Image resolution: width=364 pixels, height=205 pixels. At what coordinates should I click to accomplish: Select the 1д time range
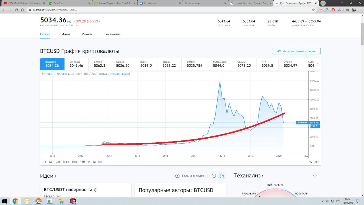tap(45, 162)
